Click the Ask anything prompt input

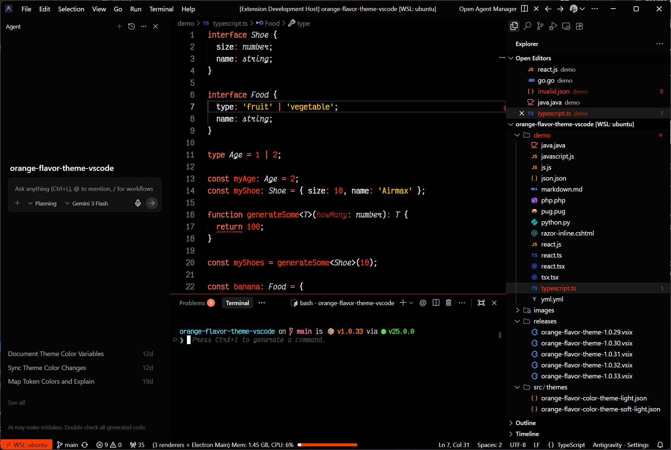tap(84, 189)
